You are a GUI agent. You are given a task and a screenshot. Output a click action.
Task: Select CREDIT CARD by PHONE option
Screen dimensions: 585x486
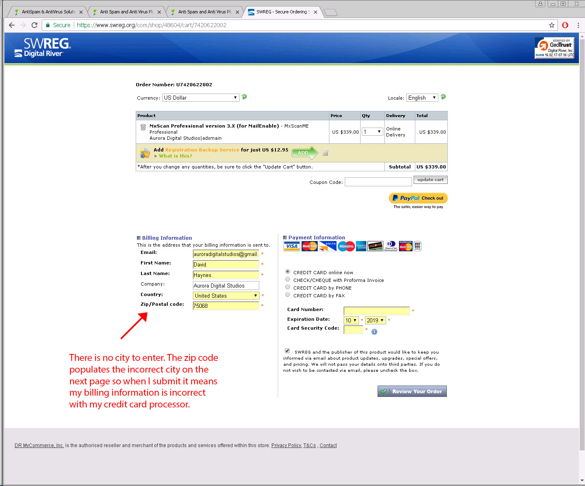(x=288, y=287)
